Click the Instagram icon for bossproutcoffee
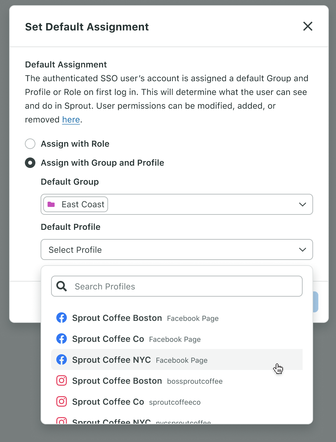336x442 pixels. click(62, 380)
